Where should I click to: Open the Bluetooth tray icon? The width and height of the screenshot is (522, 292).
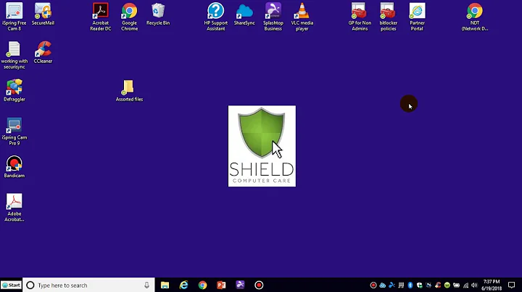click(410, 285)
